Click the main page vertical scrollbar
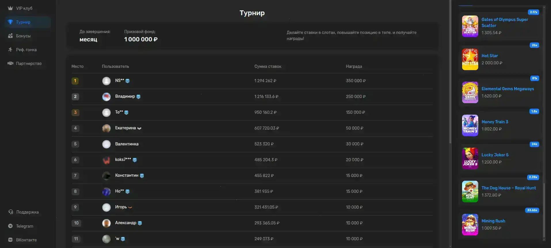Screen dimensions: 551x248 tap(450, 72)
